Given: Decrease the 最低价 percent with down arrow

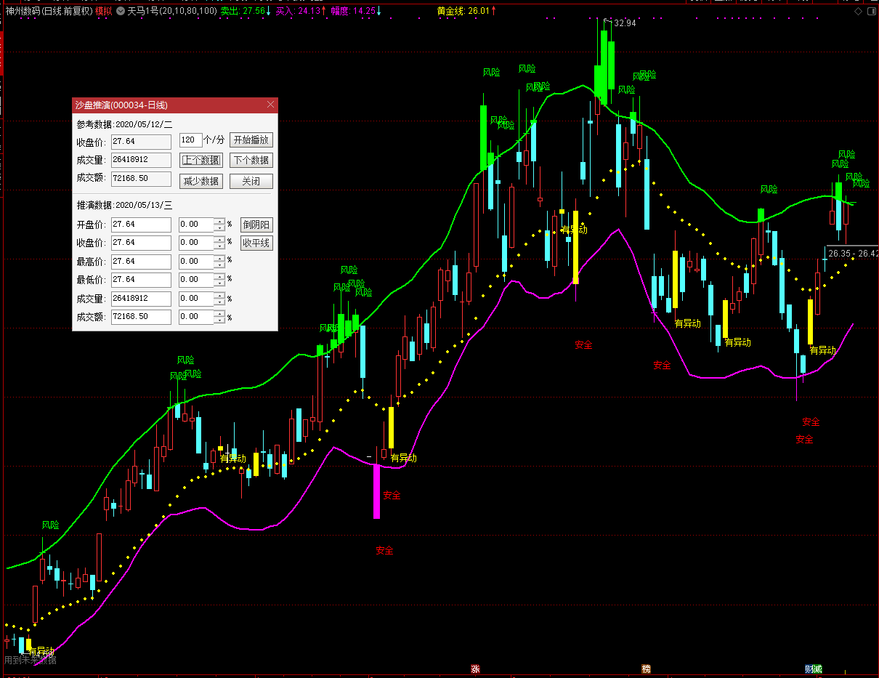Looking at the screenshot, I should (x=219, y=283).
